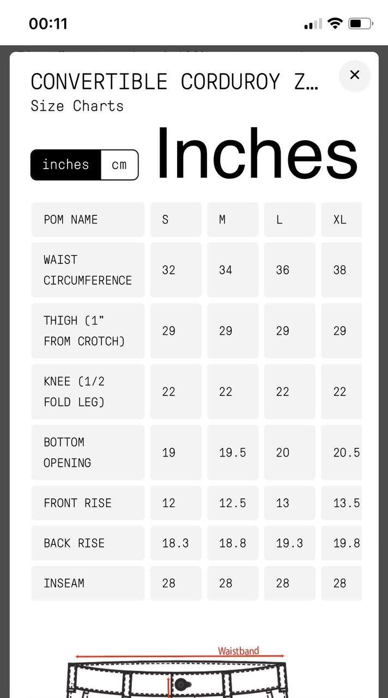Tap the Back Rise value 18.3
388x698 pixels.
tap(176, 543)
